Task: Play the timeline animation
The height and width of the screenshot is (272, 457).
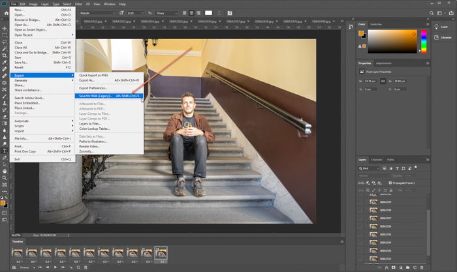Action: point(55,267)
